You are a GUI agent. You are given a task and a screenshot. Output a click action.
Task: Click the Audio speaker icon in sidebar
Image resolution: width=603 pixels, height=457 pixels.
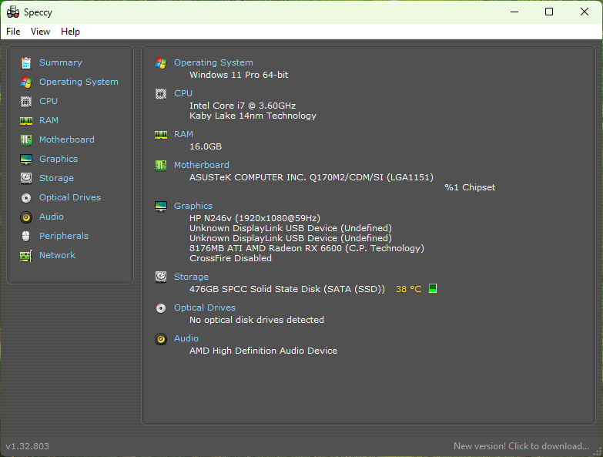coord(25,217)
